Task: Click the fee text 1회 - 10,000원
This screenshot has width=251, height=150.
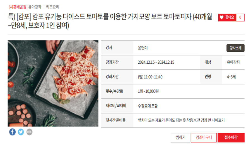Action: [148, 91]
